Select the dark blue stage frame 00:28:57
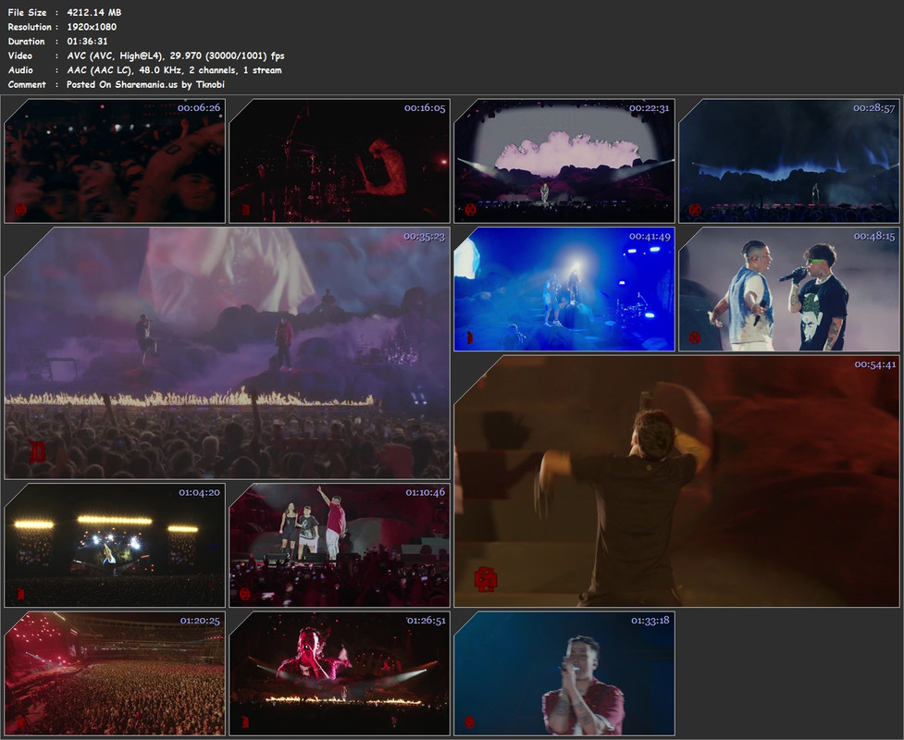Image resolution: width=904 pixels, height=740 pixels. click(789, 161)
